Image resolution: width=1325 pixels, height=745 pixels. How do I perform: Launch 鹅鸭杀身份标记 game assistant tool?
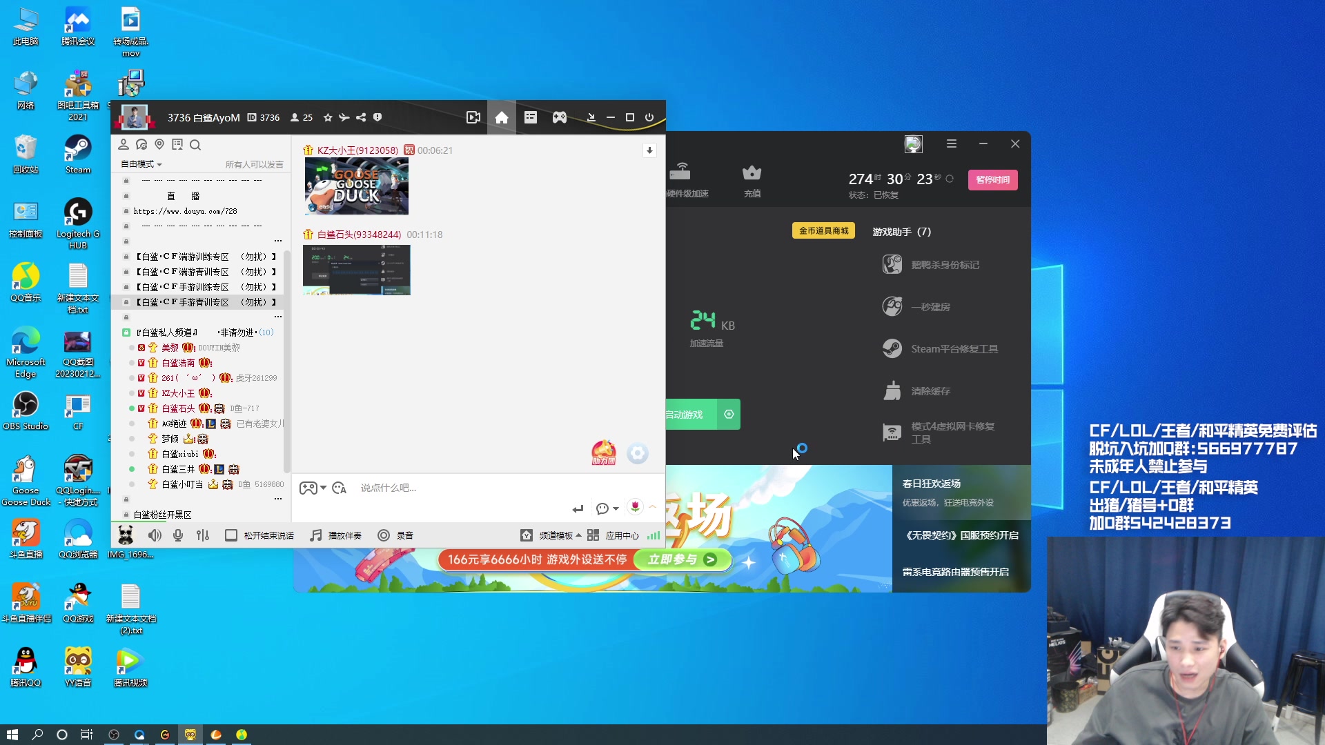930,265
